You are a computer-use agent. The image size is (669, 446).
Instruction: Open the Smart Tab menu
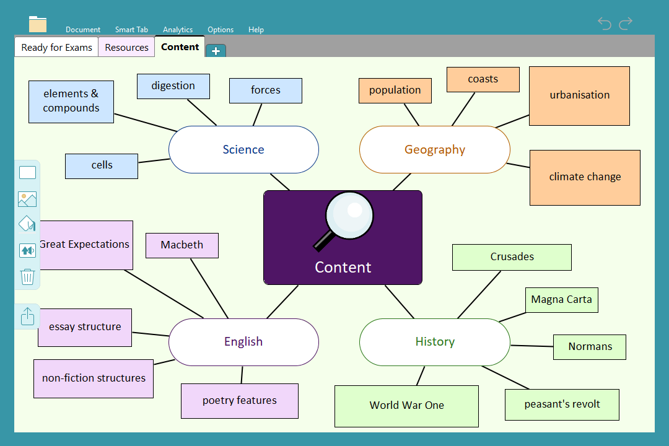pyautogui.click(x=131, y=30)
